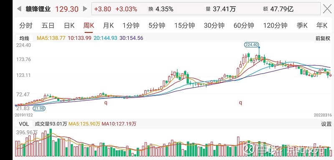334x160 pixels.
Task: Open the 5分钟 chart tab
Action: 157,26
